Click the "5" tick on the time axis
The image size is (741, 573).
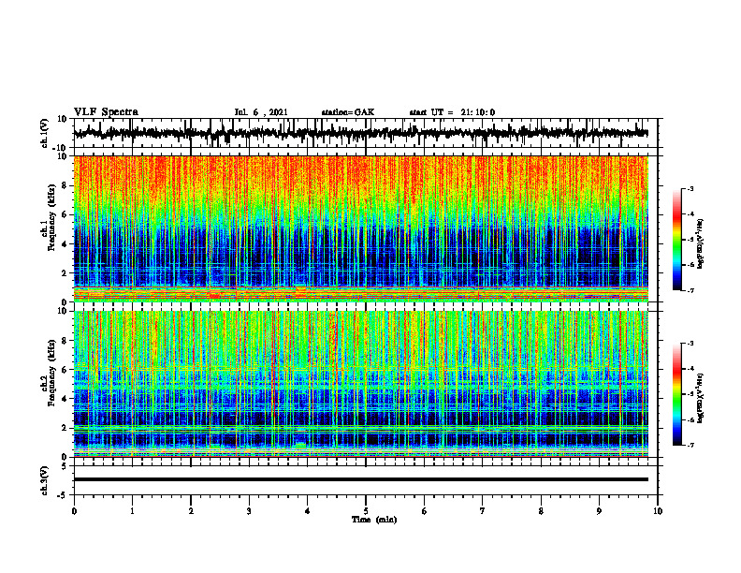point(366,511)
